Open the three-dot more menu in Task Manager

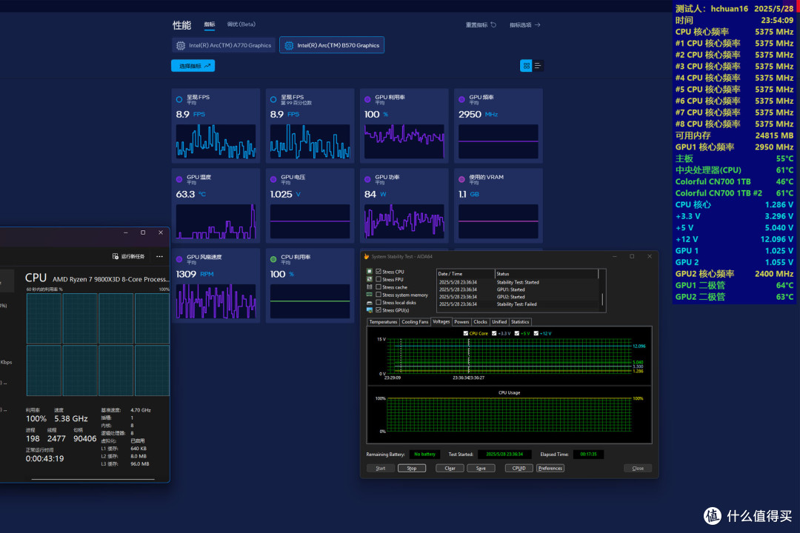point(160,257)
